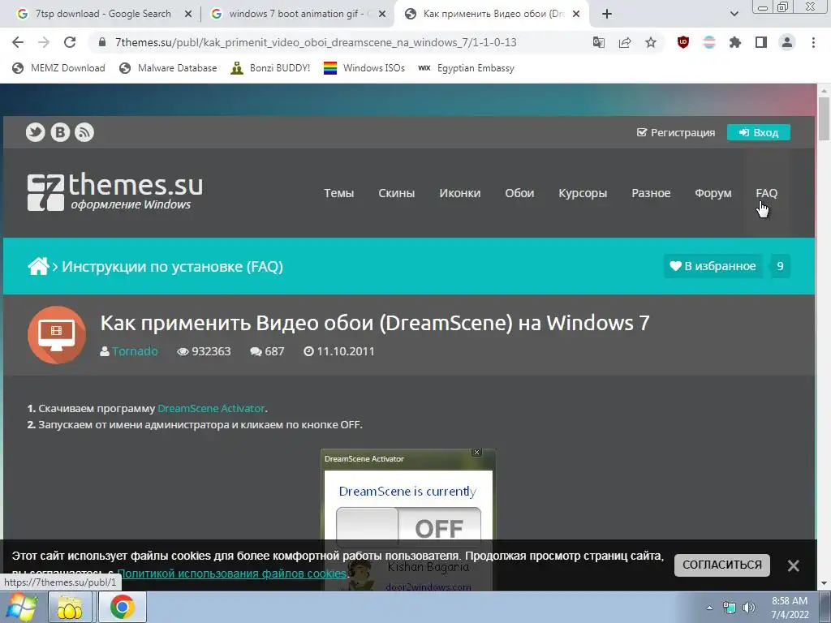Click comments count 687
This screenshot has width=831, height=623.
tap(267, 351)
